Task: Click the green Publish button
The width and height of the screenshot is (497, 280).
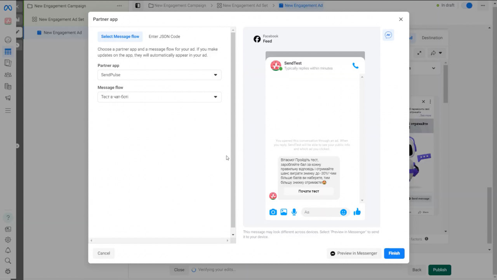Action: coord(440,270)
